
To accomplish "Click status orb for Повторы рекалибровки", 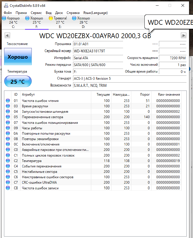I will (x=8, y=139).
